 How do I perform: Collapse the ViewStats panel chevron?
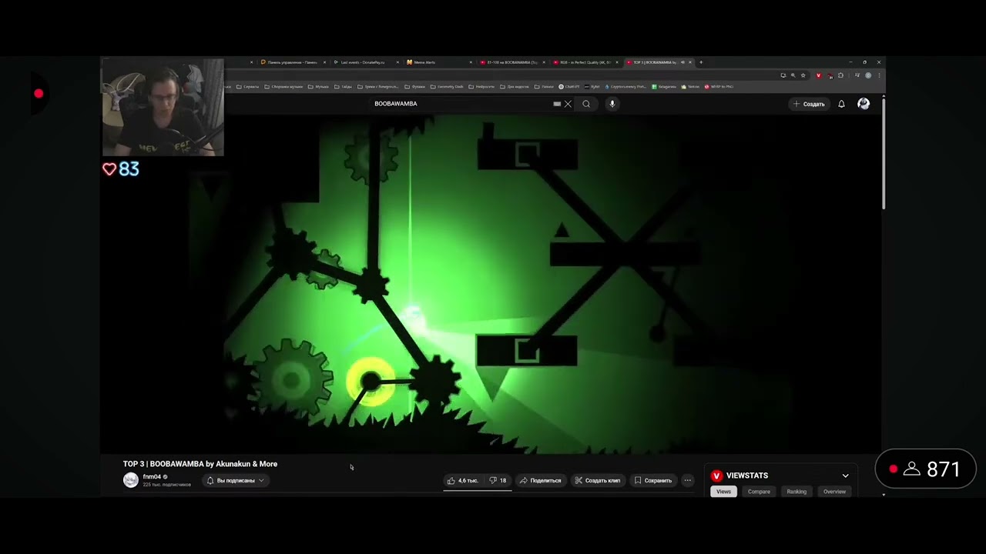845,476
